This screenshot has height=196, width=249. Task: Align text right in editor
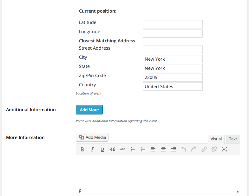click(174, 149)
